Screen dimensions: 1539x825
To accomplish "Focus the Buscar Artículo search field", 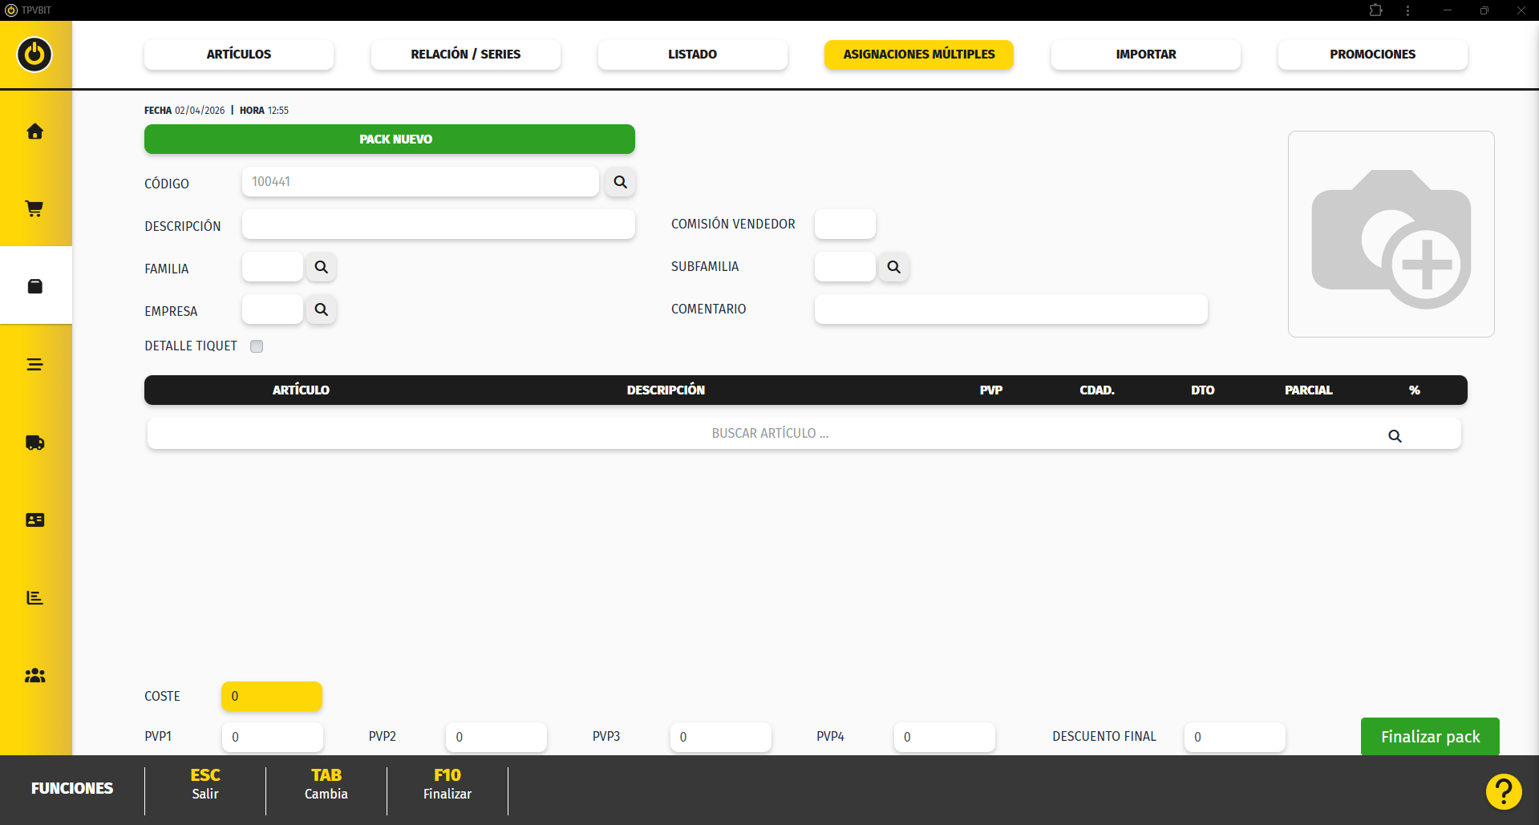I will (x=768, y=434).
